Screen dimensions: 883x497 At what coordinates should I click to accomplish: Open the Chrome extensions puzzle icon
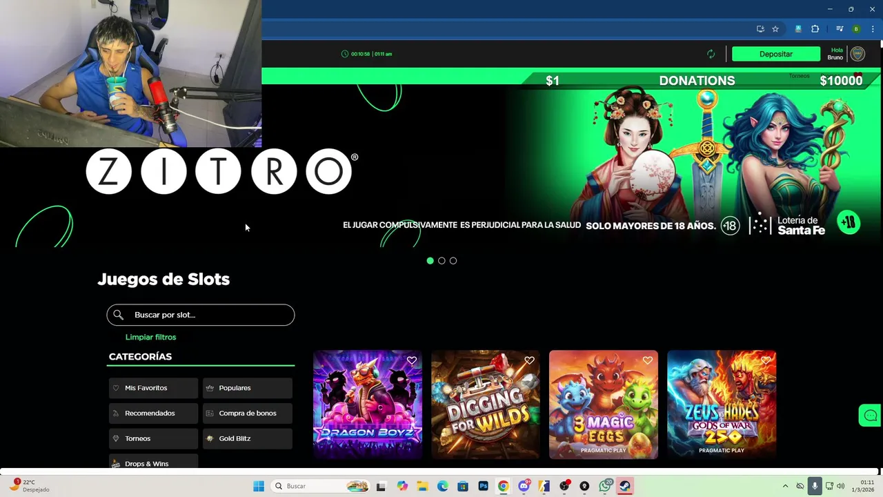click(x=815, y=29)
